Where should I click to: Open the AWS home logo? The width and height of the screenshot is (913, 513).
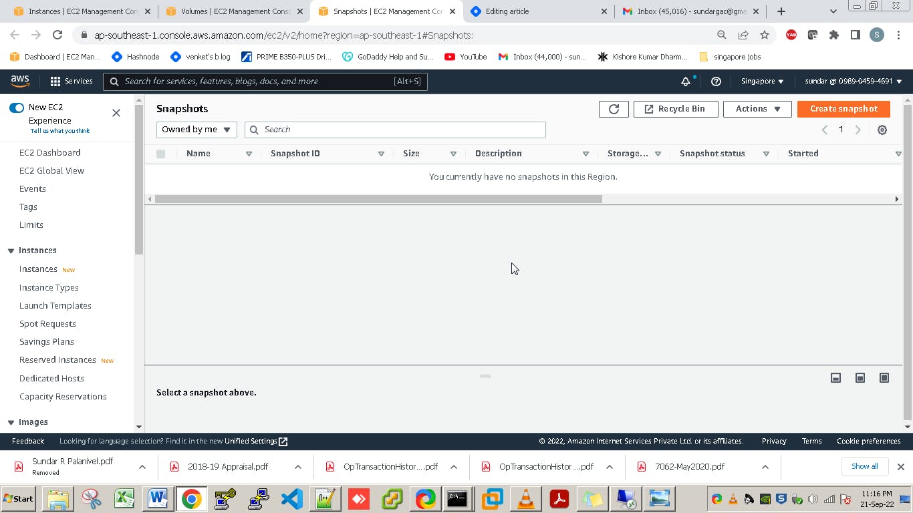pyautogui.click(x=20, y=81)
